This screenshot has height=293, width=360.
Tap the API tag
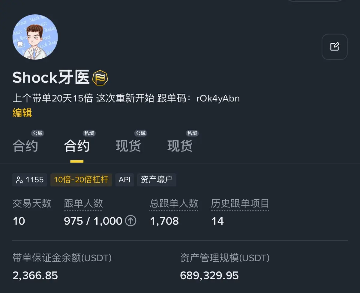[x=124, y=180]
